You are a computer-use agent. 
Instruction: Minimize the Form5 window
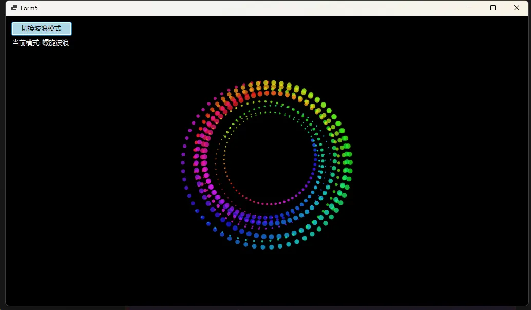tap(469, 8)
